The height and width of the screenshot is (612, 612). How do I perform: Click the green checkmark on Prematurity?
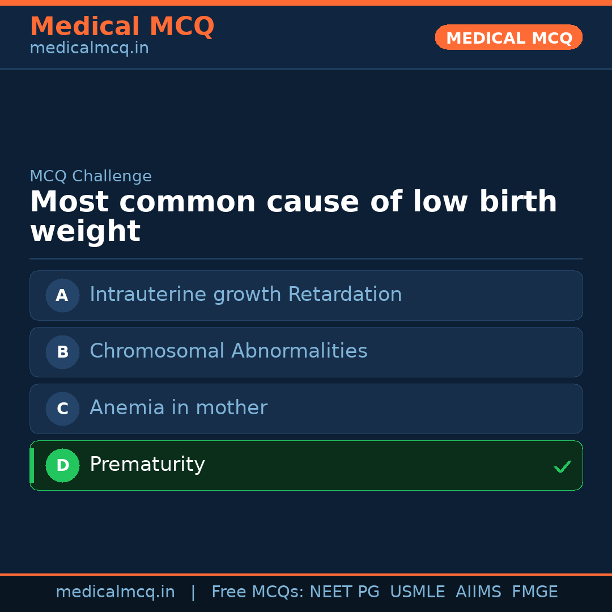pyautogui.click(x=563, y=466)
